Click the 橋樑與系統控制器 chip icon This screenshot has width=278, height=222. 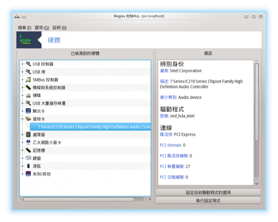pos(28,87)
